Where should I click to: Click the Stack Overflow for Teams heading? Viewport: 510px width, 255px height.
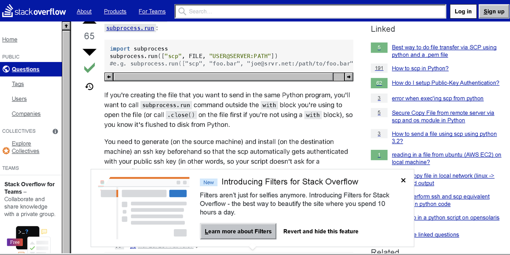click(29, 188)
